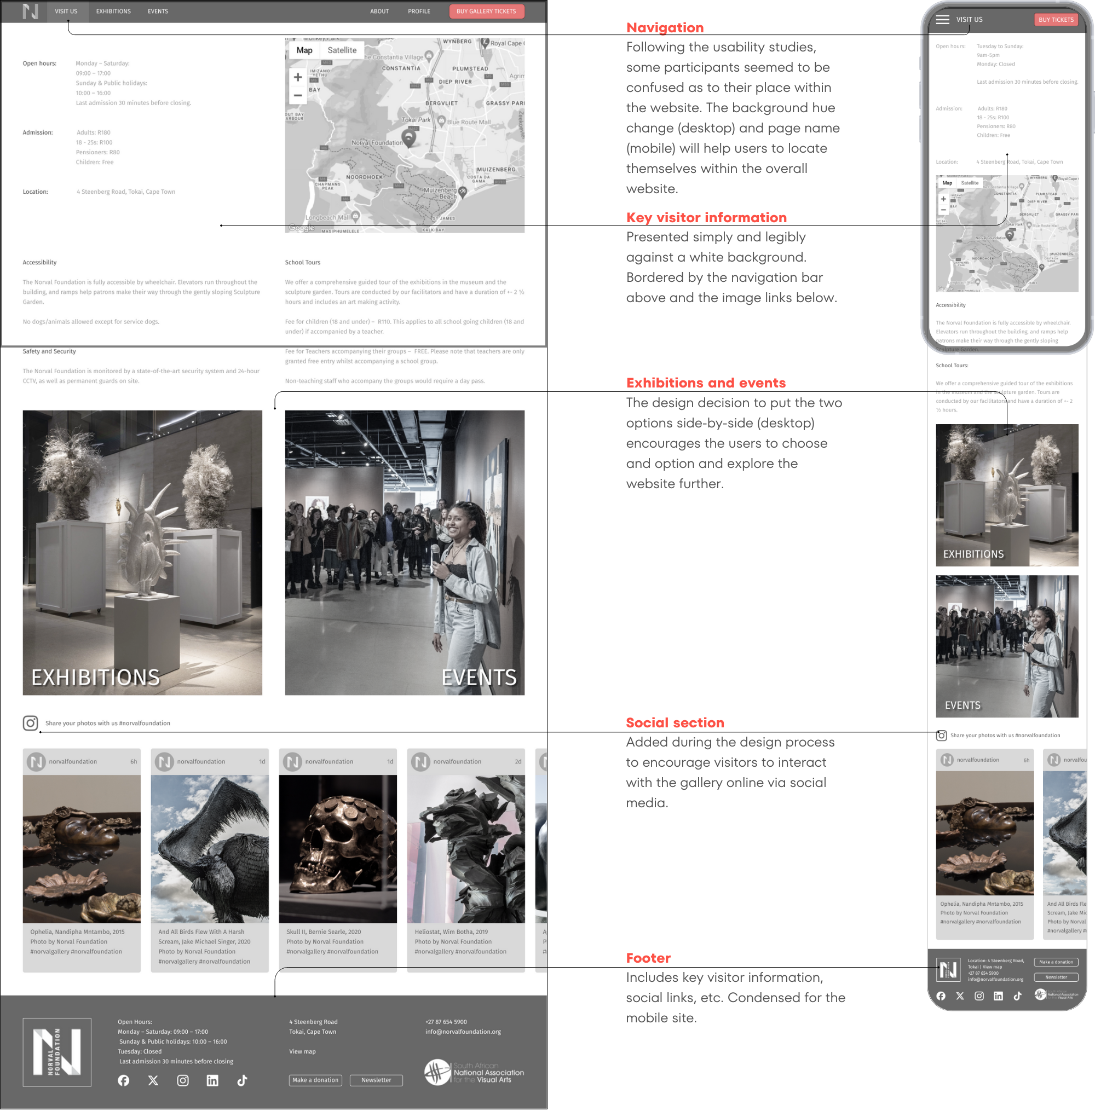
Task: Open the large EVENTS image link on desktop
Action: point(405,552)
